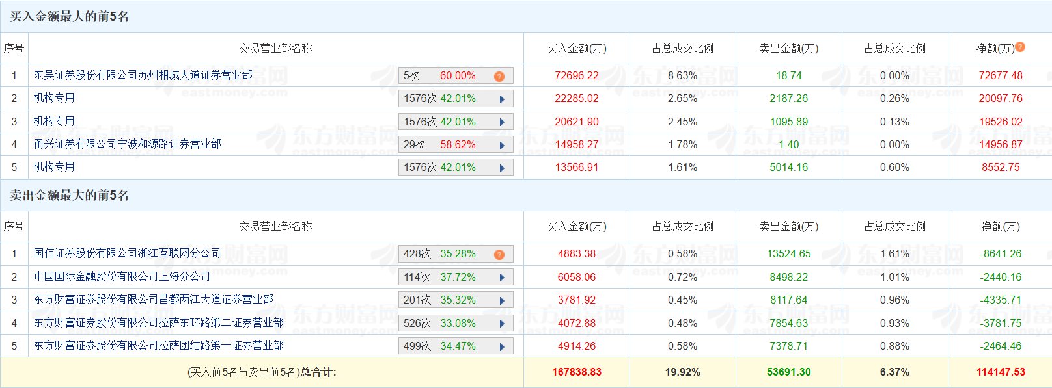Expand arrow in buy rank 5 机构专用 row

[x=502, y=168]
